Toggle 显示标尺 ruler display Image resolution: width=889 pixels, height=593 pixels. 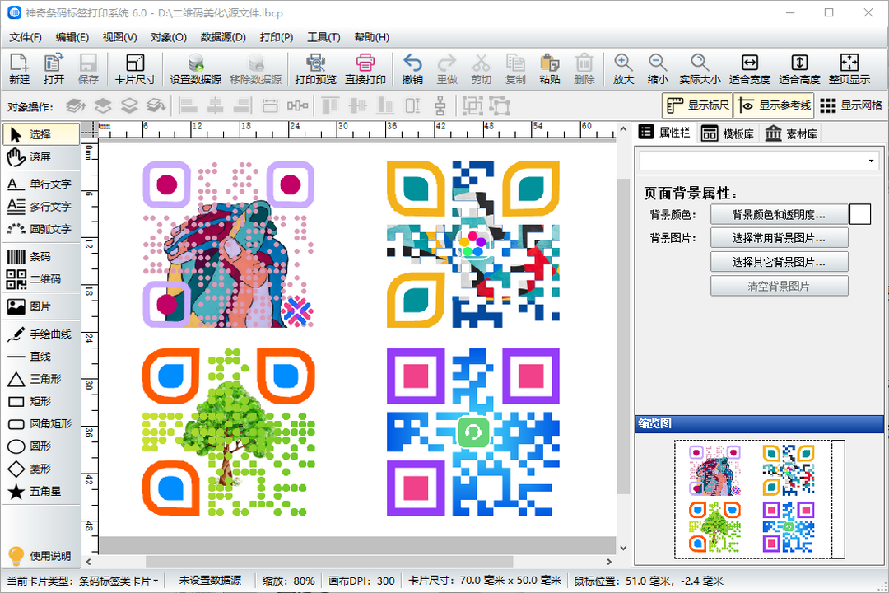697,105
